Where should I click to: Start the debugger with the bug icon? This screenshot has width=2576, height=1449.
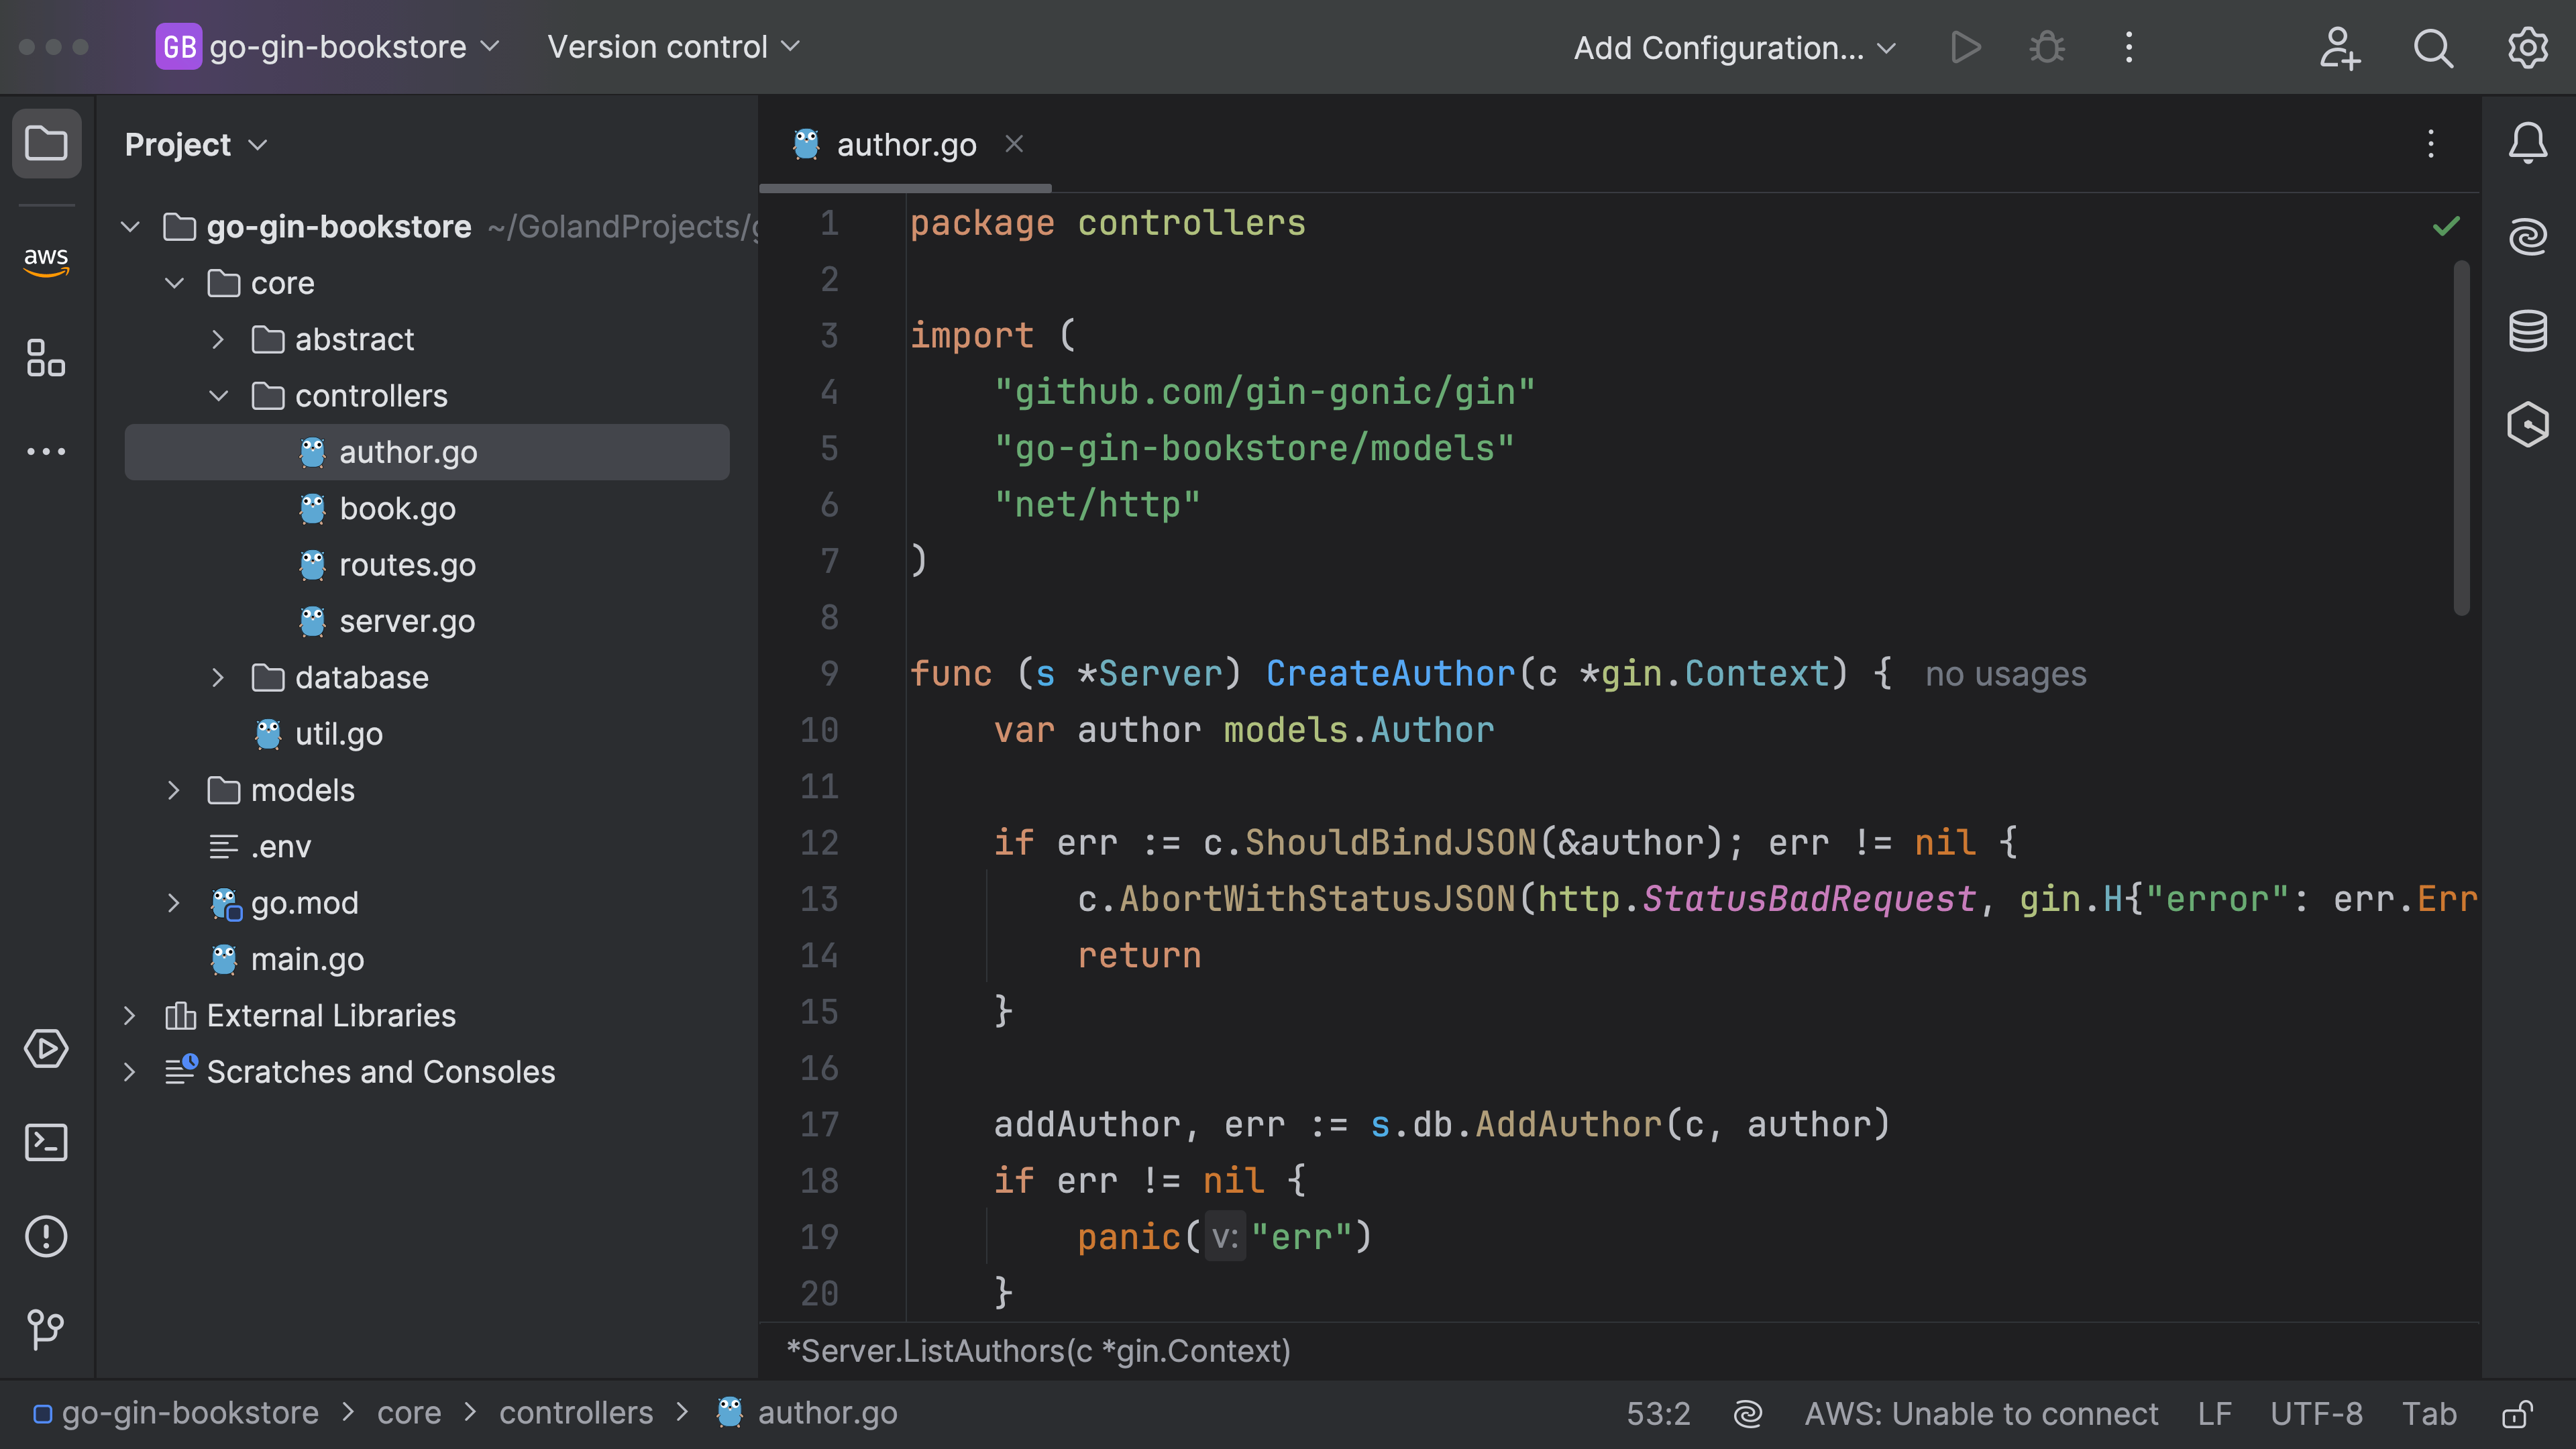[x=2046, y=47]
